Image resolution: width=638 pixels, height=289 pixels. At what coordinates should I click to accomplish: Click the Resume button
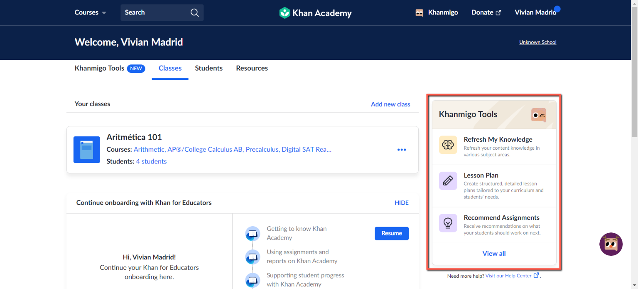coord(391,233)
